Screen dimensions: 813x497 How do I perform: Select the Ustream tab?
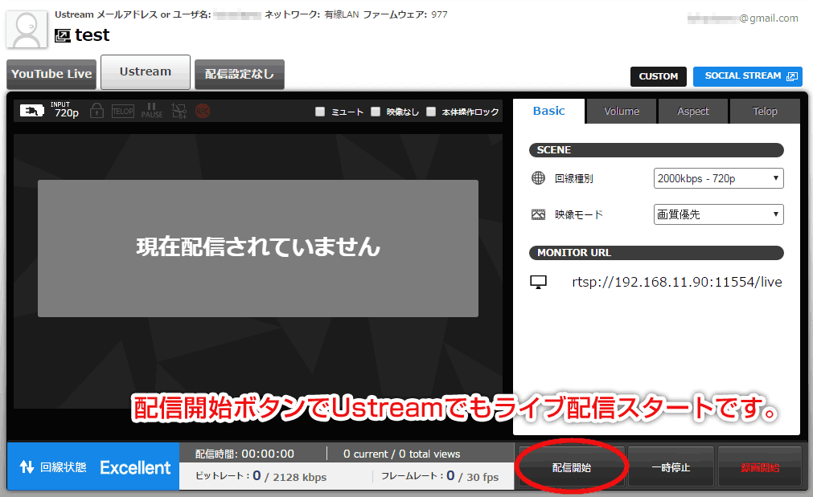(146, 72)
